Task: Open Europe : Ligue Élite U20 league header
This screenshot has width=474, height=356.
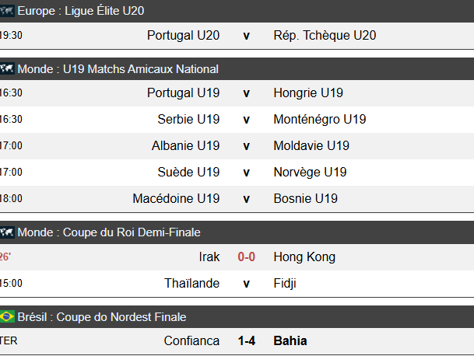Action: point(81,12)
